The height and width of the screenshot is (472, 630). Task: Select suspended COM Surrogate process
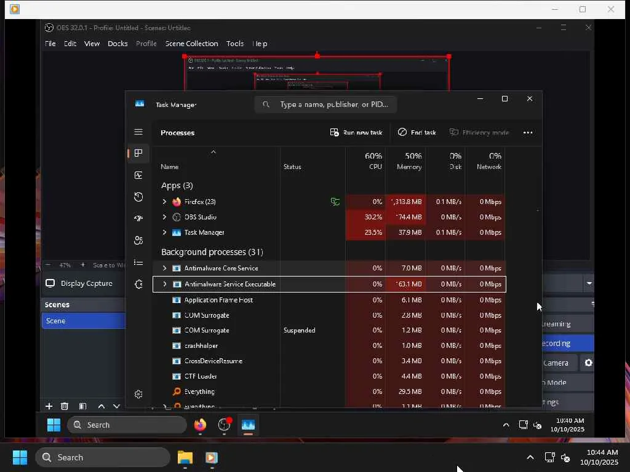pos(329,330)
